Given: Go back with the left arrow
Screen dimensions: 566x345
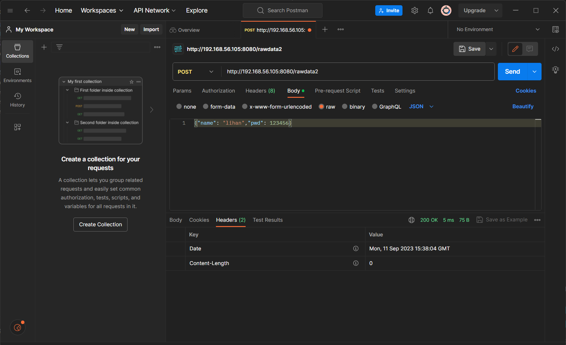Looking at the screenshot, I should coord(27,10).
